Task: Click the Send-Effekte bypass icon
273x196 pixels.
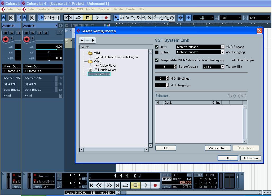Action: (x=60, y=90)
